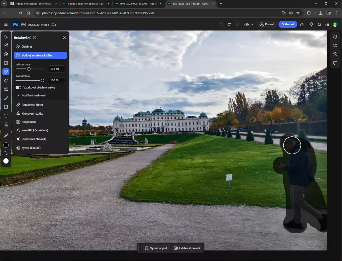The height and width of the screenshot is (261, 342).
Task: Open the 42% zoom dropdown
Action: click(x=249, y=24)
